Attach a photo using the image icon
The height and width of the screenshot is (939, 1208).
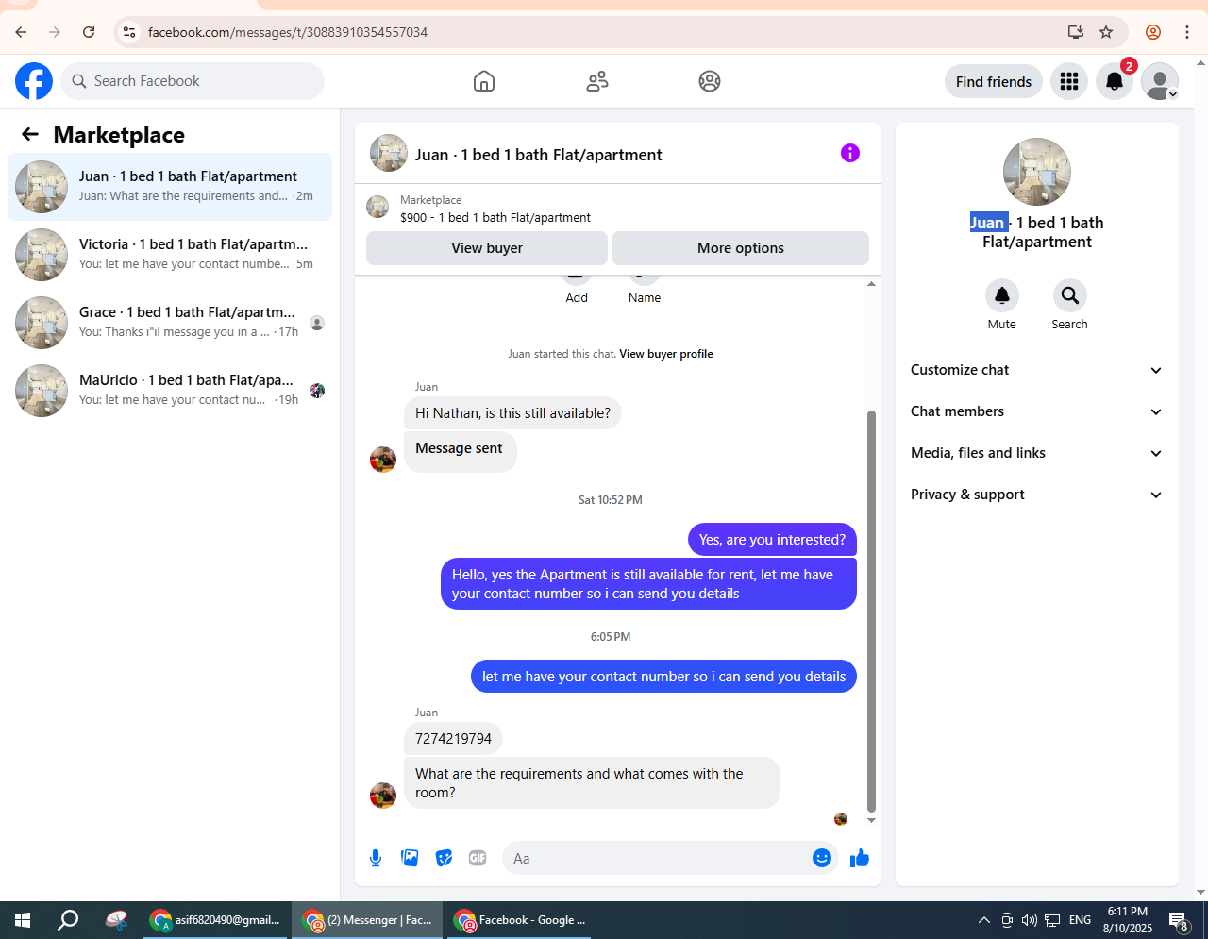click(x=410, y=858)
